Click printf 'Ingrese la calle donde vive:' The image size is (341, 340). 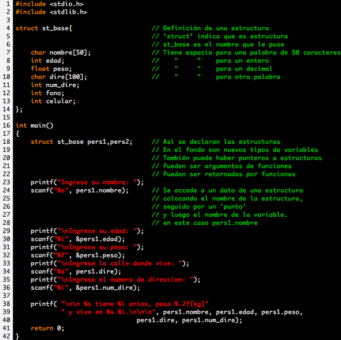point(110,263)
